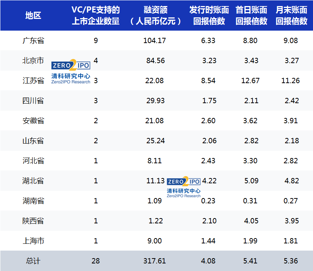Click the 地区 column header
This screenshot has width=313, height=271.
33,15
